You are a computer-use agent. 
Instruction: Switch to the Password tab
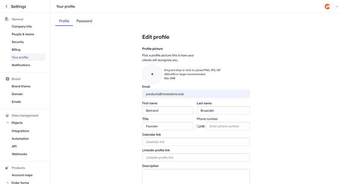[84, 21]
